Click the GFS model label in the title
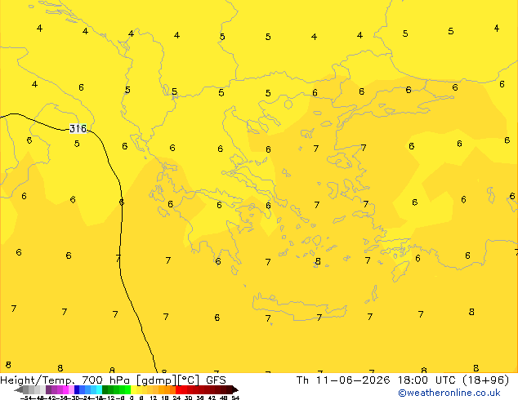The width and height of the screenshot is (518, 400). coord(216,380)
